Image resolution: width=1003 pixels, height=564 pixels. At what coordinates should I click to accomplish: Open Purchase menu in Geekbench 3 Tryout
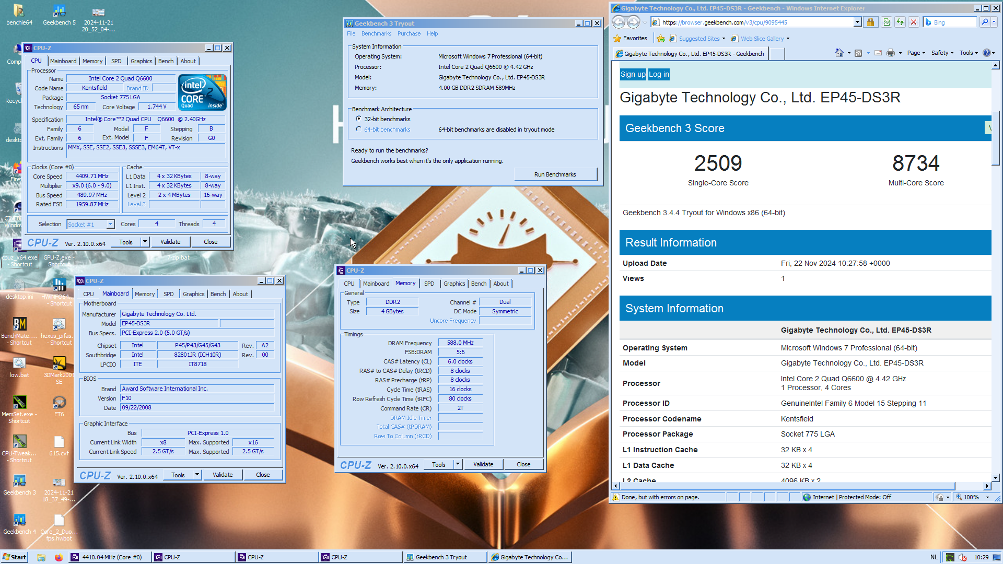[x=409, y=33]
